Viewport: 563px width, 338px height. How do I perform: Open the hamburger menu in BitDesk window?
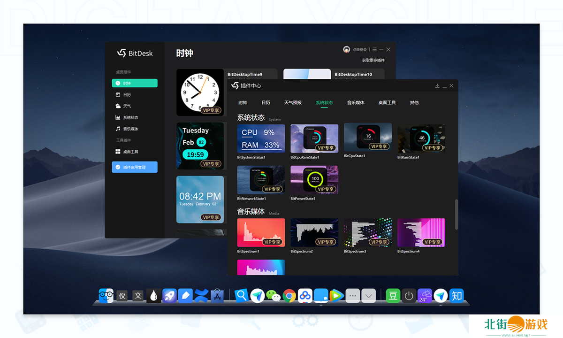(x=374, y=49)
